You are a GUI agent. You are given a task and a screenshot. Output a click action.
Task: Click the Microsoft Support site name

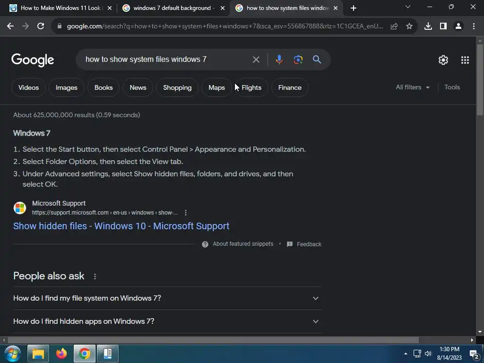point(59,203)
